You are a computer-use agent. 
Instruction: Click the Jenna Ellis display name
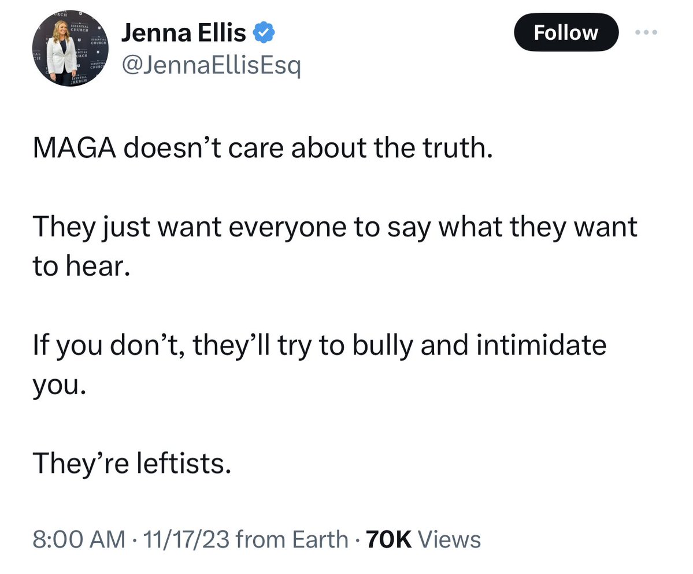coord(183,36)
